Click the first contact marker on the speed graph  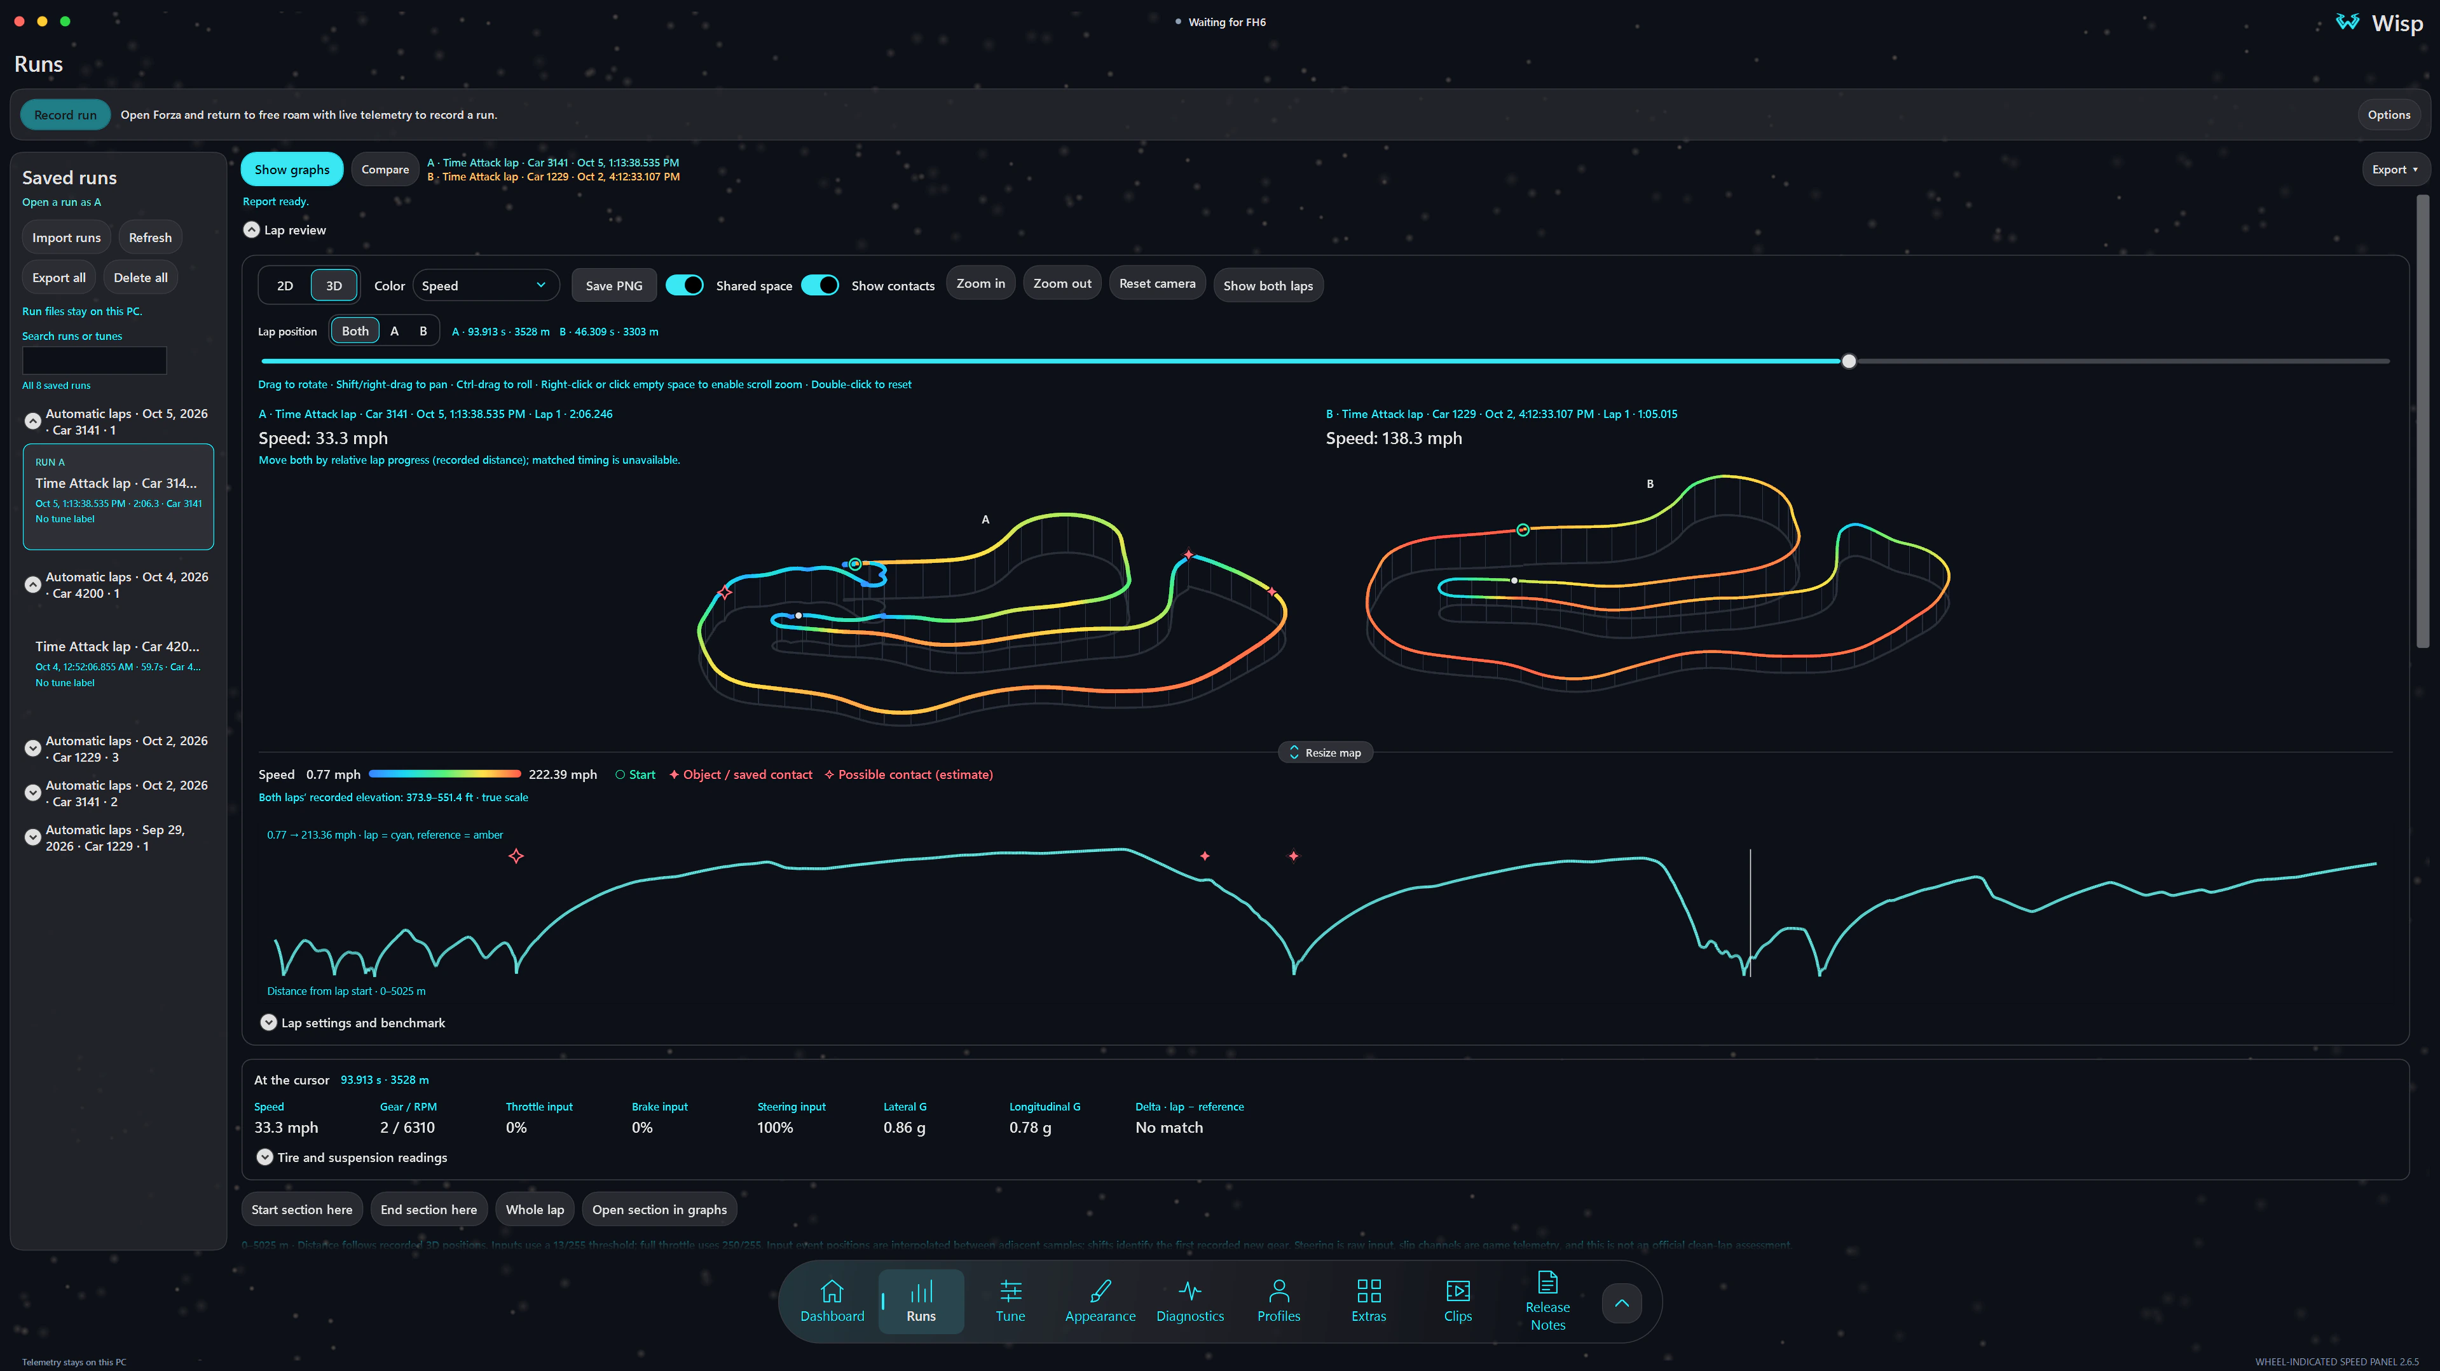(x=516, y=856)
